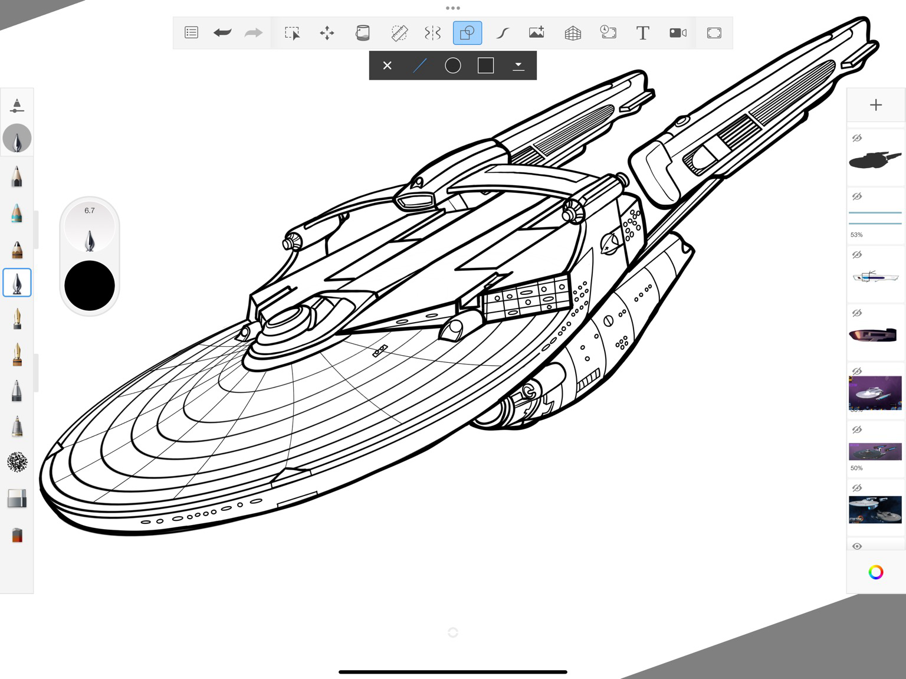Select the Text tool

click(x=643, y=32)
